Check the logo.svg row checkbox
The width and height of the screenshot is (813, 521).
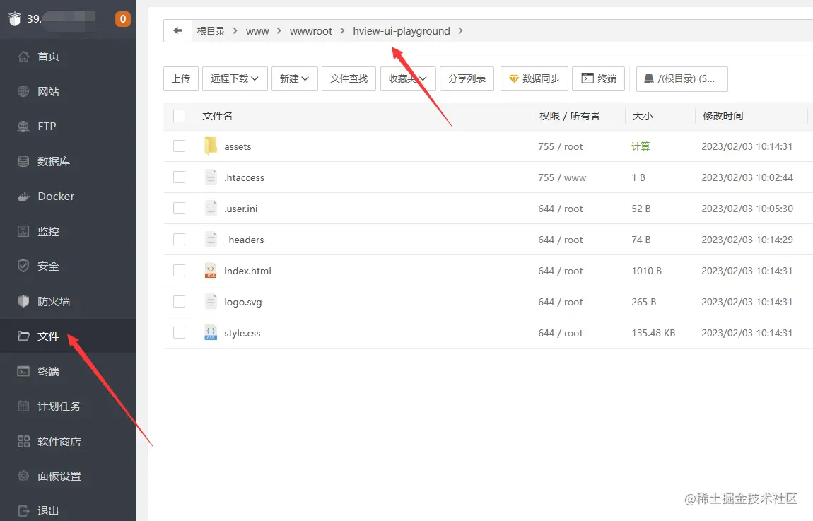180,302
